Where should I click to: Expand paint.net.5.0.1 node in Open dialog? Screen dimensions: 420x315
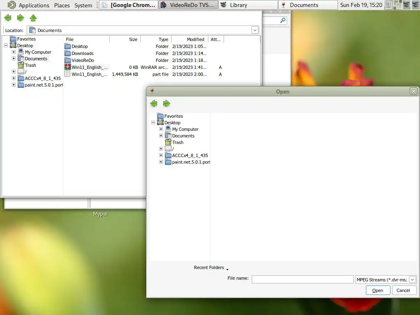[x=161, y=162]
